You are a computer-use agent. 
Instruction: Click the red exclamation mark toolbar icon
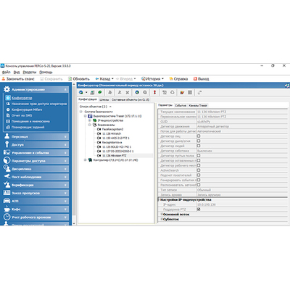tap(154, 92)
